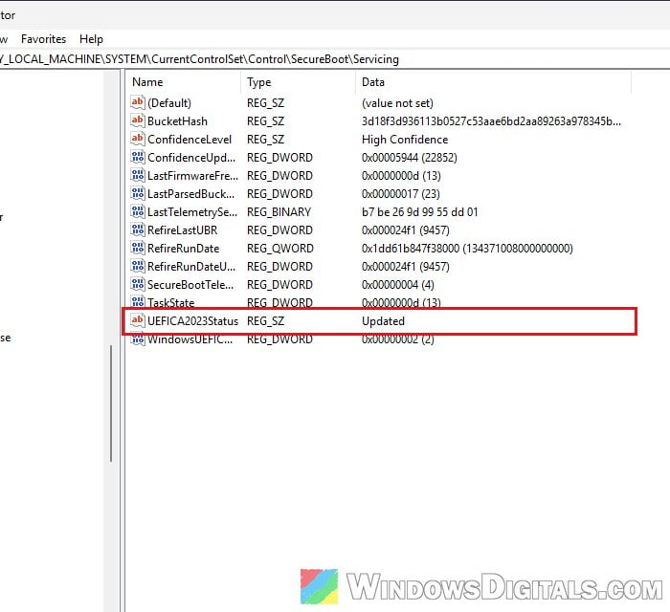The height and width of the screenshot is (612, 670).
Task: Click the ConfidenceLevel string icon
Action: (x=137, y=139)
